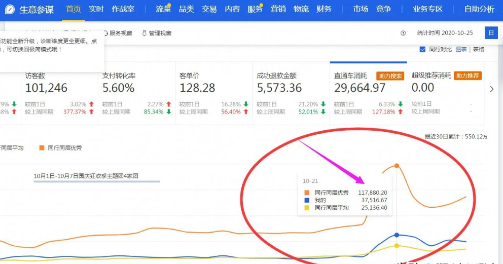
Task: Click the 37,516.67 我的 tooltip value
Action: [x=374, y=200]
